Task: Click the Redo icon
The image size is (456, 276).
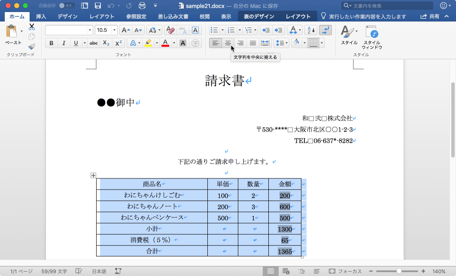Action: tap(129, 6)
